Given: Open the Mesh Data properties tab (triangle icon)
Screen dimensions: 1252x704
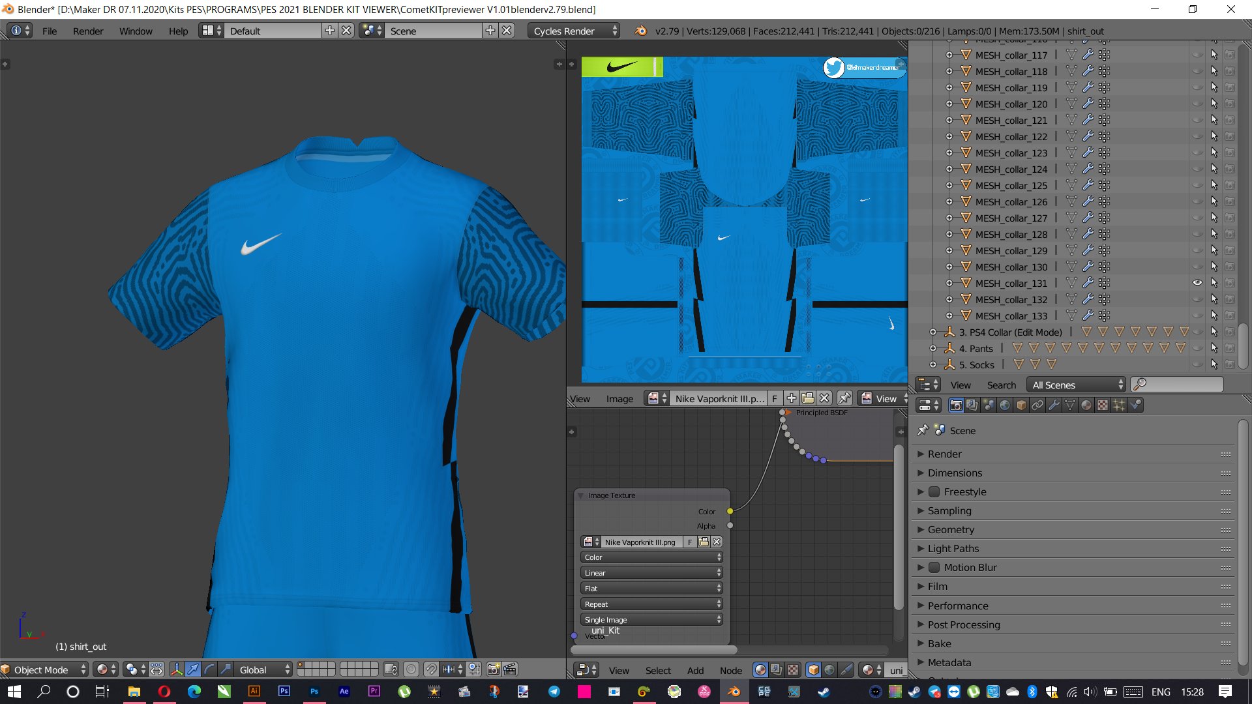Looking at the screenshot, I should (x=1070, y=405).
